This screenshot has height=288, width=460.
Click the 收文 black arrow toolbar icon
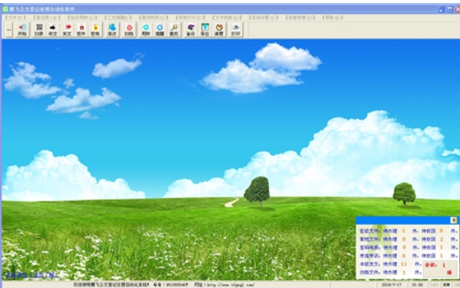pos(53,30)
